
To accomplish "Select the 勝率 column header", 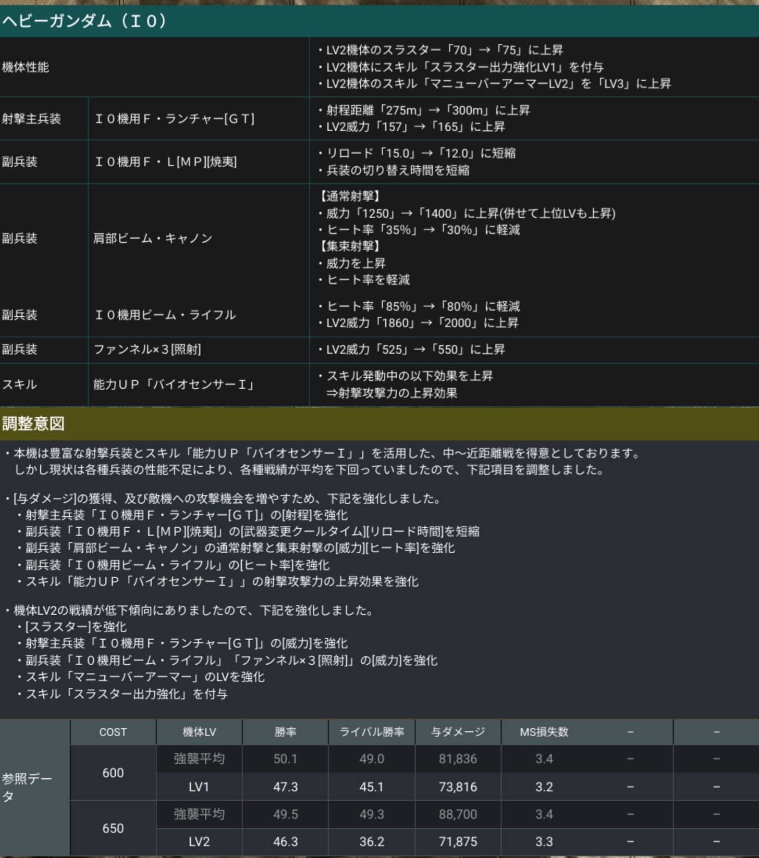I will [x=286, y=732].
